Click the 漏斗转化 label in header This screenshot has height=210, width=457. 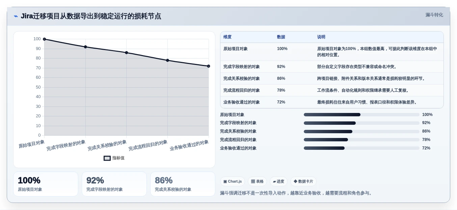tap(434, 15)
